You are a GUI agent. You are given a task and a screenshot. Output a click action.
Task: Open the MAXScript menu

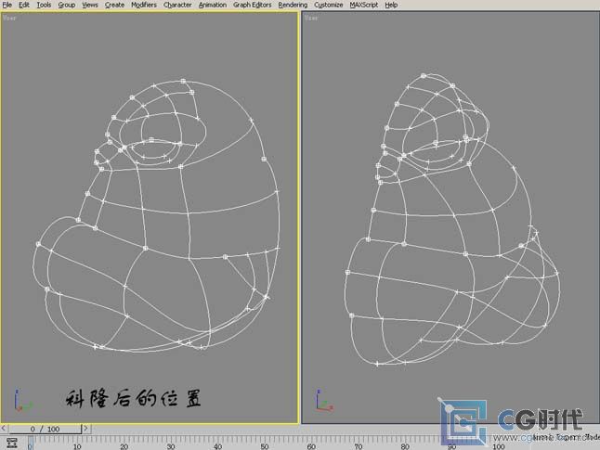(x=363, y=5)
